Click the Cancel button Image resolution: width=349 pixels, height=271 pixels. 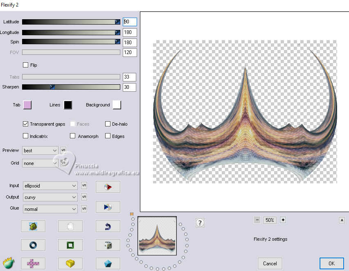tap(270, 264)
